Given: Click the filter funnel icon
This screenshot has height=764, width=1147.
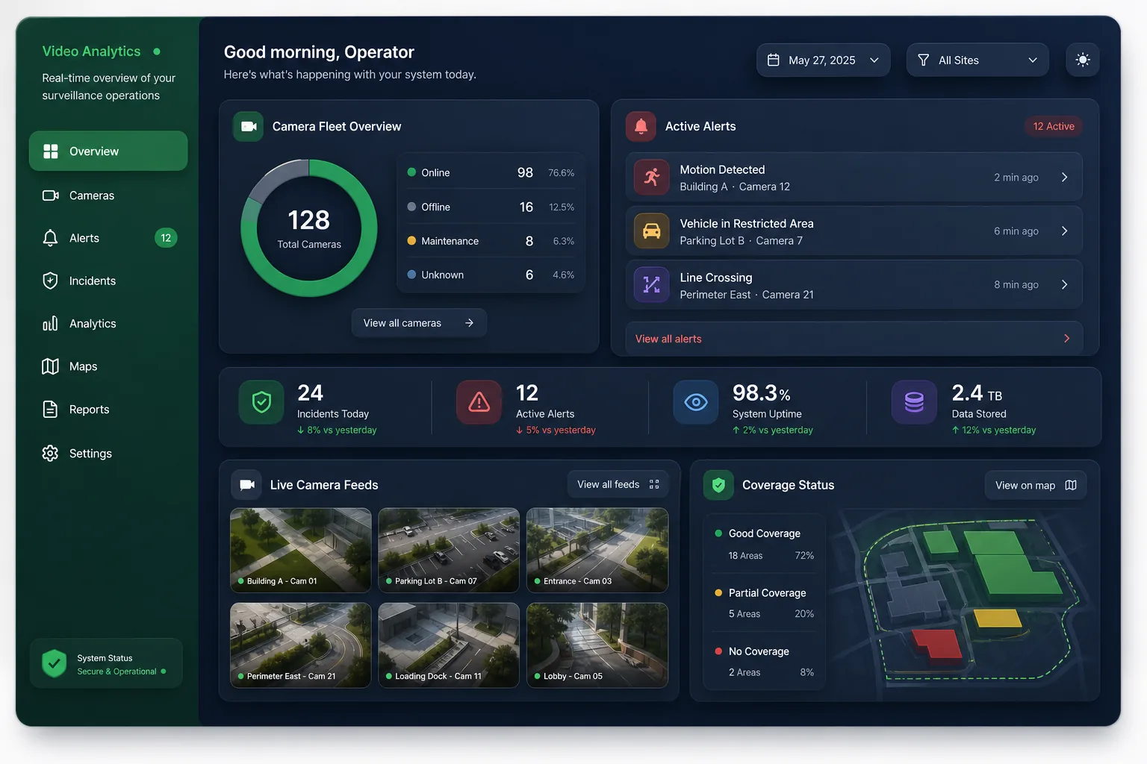Looking at the screenshot, I should click(x=923, y=60).
